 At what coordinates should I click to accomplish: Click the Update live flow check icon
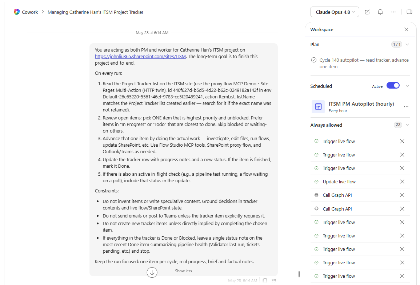pyautogui.click(x=316, y=182)
